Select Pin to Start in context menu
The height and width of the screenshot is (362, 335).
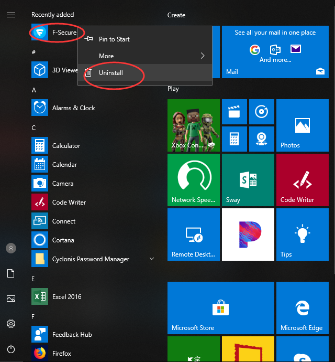click(145, 39)
